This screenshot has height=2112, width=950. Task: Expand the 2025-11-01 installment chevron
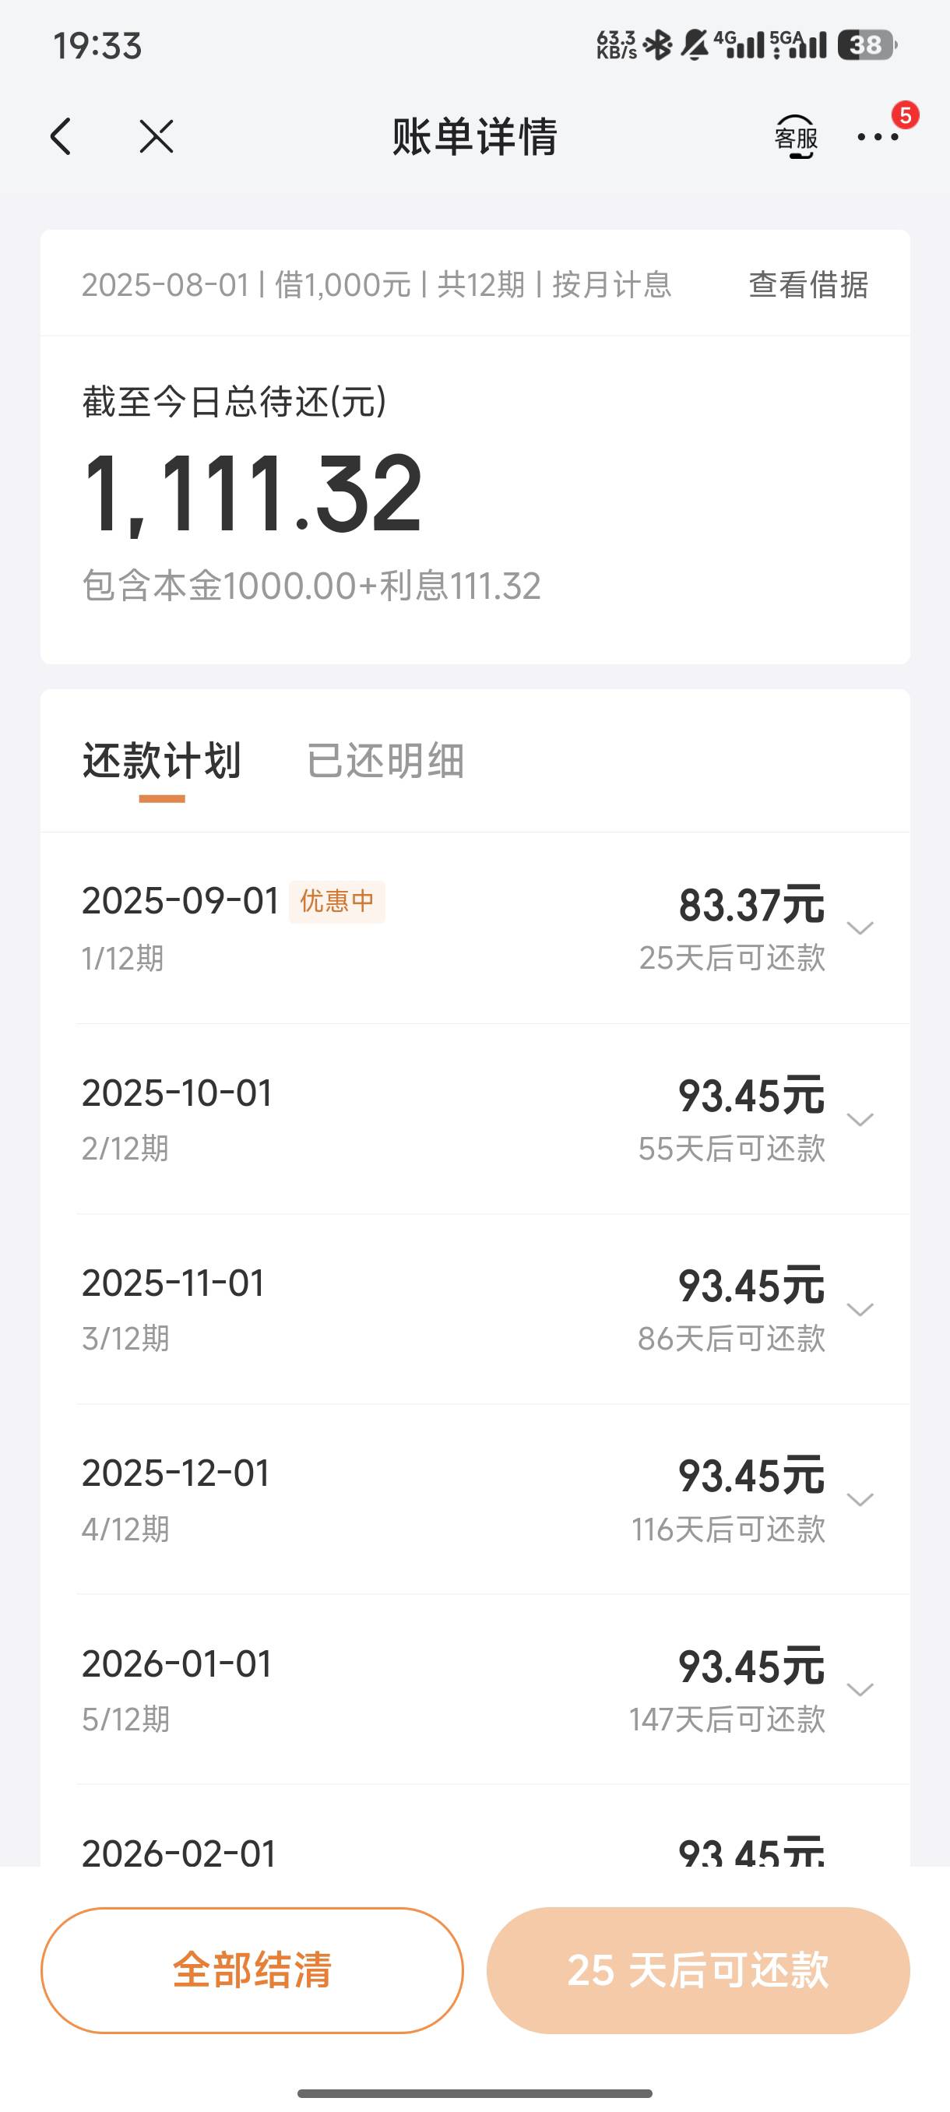(x=860, y=1309)
